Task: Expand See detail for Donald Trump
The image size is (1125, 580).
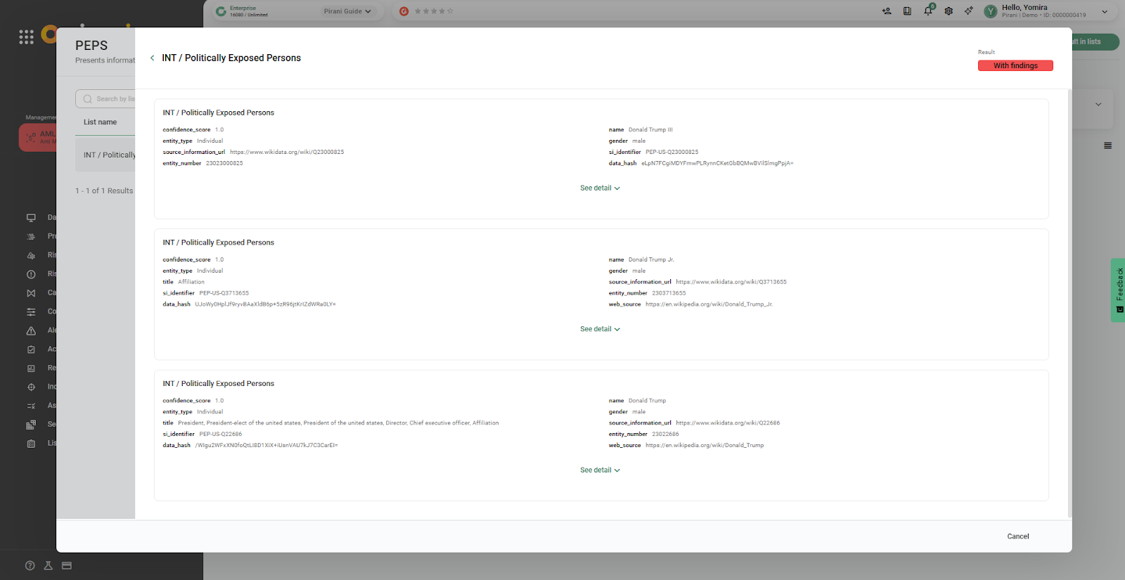Action: 600,470
